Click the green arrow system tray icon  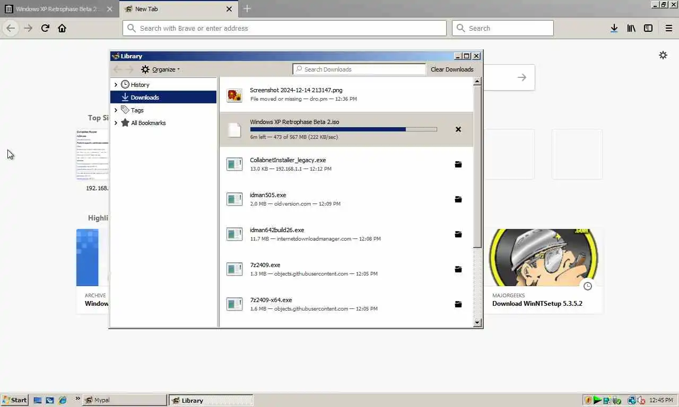(597, 400)
